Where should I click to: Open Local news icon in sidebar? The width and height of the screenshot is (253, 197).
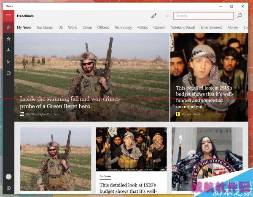pyautogui.click(x=8, y=51)
